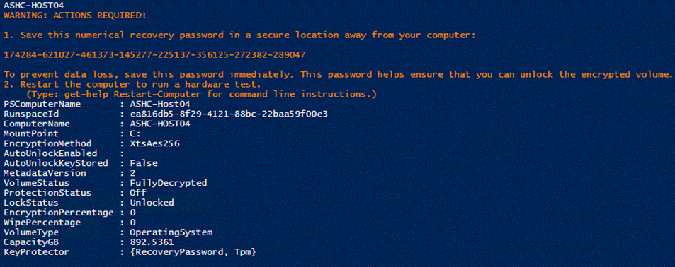Click the WARNING: ACTIONS REQUIRED text
The image size is (675, 267).
pos(75,16)
